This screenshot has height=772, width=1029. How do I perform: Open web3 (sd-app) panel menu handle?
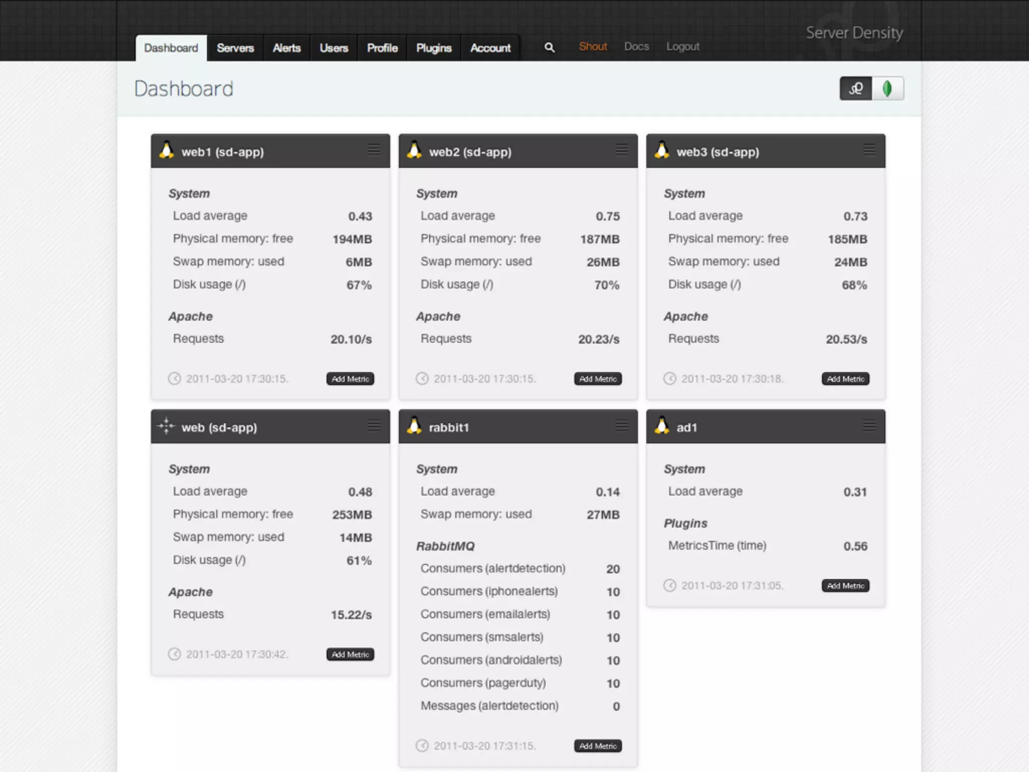pyautogui.click(x=869, y=149)
